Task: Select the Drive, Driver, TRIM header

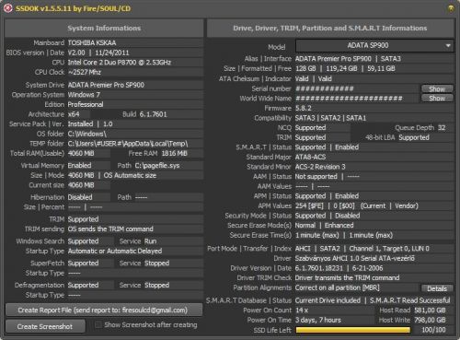Action: pyautogui.click(x=330, y=28)
